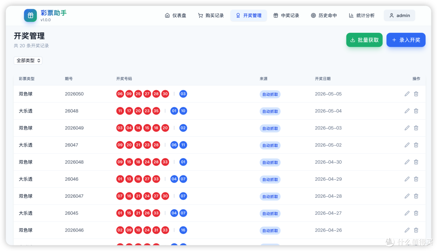Delete the 双色球 2026049 record
The height and width of the screenshot is (251, 437).
coord(416,128)
